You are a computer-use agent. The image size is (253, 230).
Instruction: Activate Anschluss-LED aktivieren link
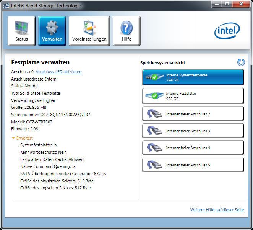[58, 72]
